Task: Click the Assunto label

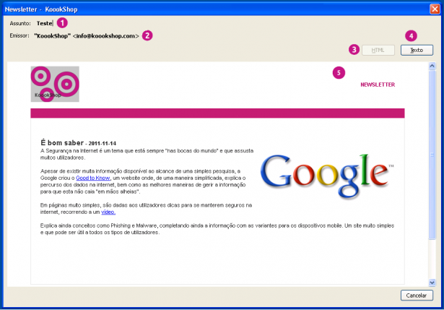Action: tap(20, 24)
